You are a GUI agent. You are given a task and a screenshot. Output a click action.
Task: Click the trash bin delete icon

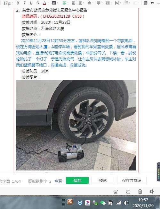tap(140, 192)
